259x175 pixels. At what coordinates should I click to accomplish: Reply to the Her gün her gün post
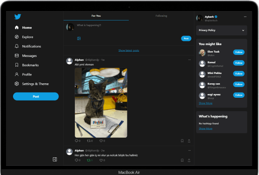pos(78,160)
